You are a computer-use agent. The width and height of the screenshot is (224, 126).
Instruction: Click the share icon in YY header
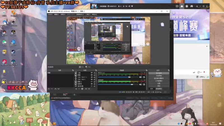(x=129, y=6)
